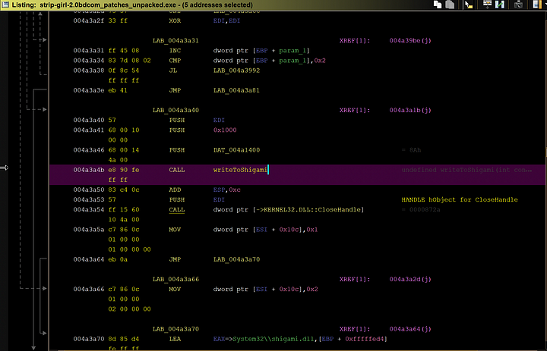Follow XREF 004a3a64(j)
547x351 pixels.
pyautogui.click(x=410, y=330)
